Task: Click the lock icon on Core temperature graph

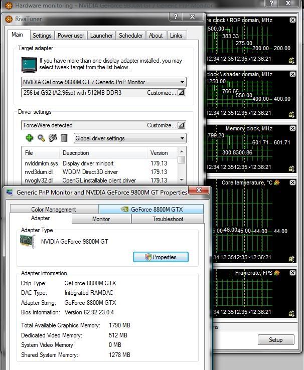Action: 292,259
